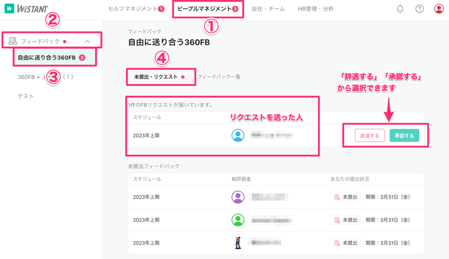Open the notifications bell
The height and width of the screenshot is (259, 449).
[x=400, y=9]
